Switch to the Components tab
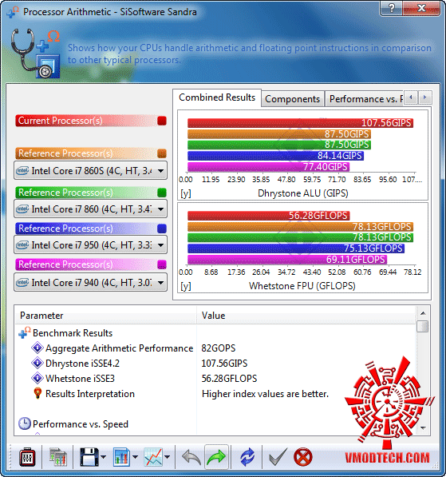Screen dimensions: 446x477 point(292,99)
